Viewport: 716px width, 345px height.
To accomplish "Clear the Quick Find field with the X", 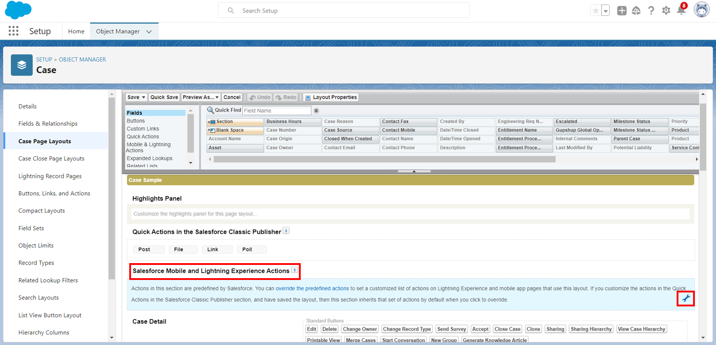I will pyautogui.click(x=316, y=111).
